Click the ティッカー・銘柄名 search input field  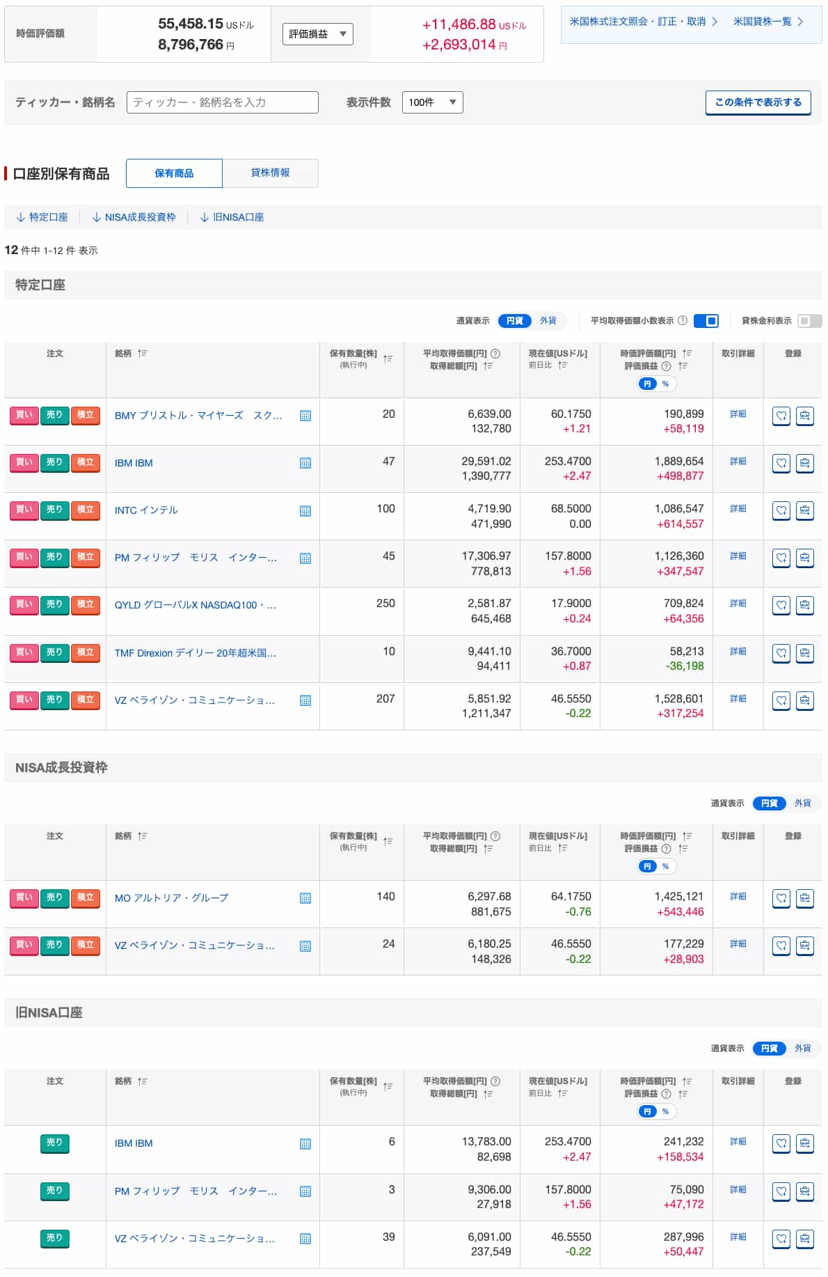[222, 102]
